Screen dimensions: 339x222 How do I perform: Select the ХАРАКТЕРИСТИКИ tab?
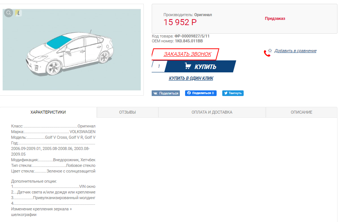tap(48, 112)
